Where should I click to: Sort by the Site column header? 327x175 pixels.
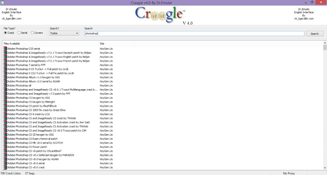163,43
